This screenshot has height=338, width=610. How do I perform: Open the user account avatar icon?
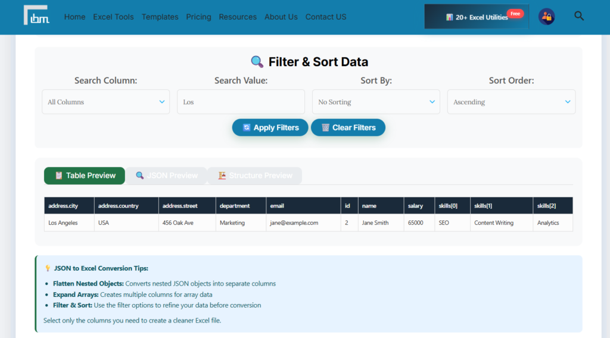pos(547,17)
